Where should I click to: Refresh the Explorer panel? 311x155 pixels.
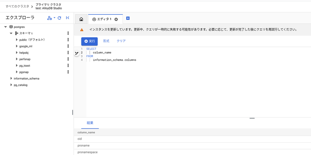tap(59, 18)
